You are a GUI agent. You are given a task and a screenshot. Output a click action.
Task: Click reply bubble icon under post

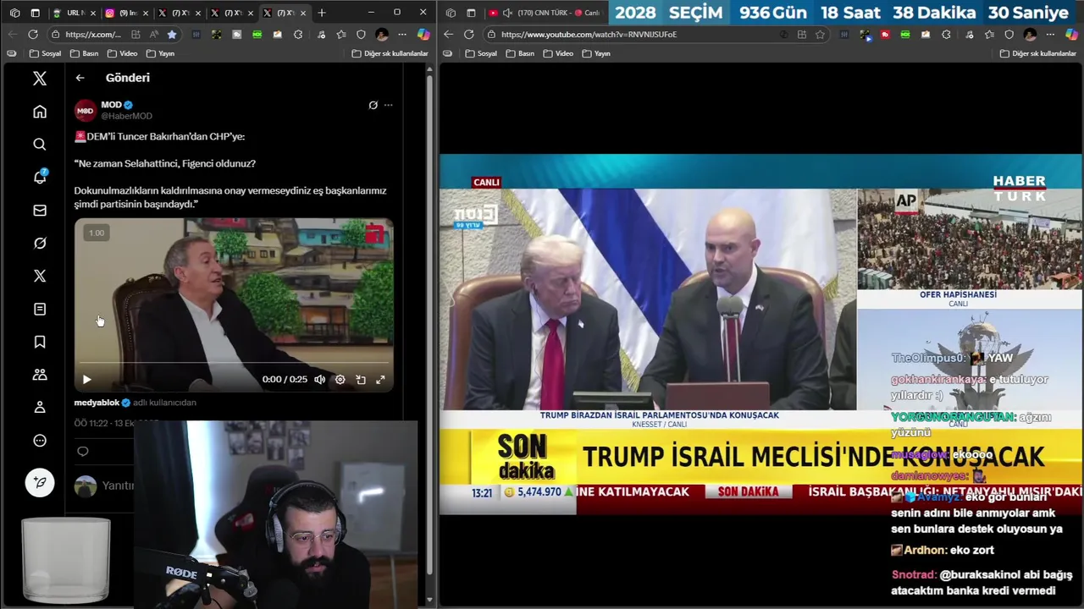pos(83,451)
